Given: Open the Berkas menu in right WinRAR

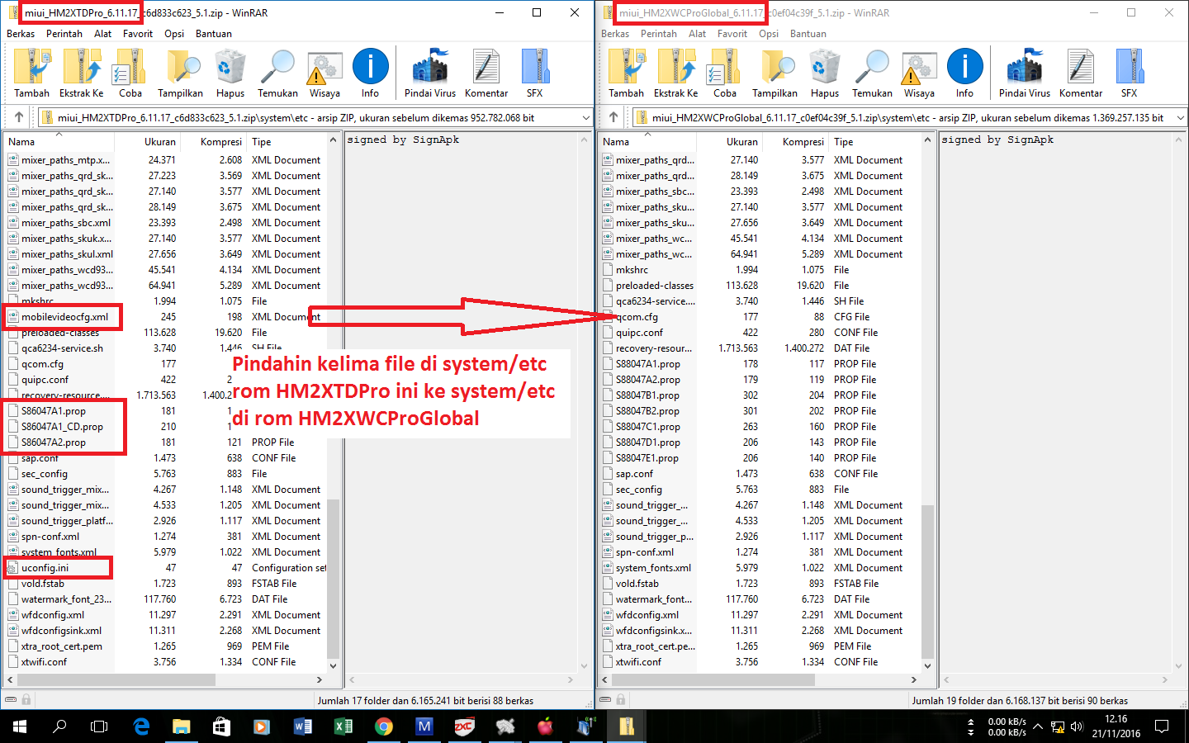Looking at the screenshot, I should click(616, 34).
